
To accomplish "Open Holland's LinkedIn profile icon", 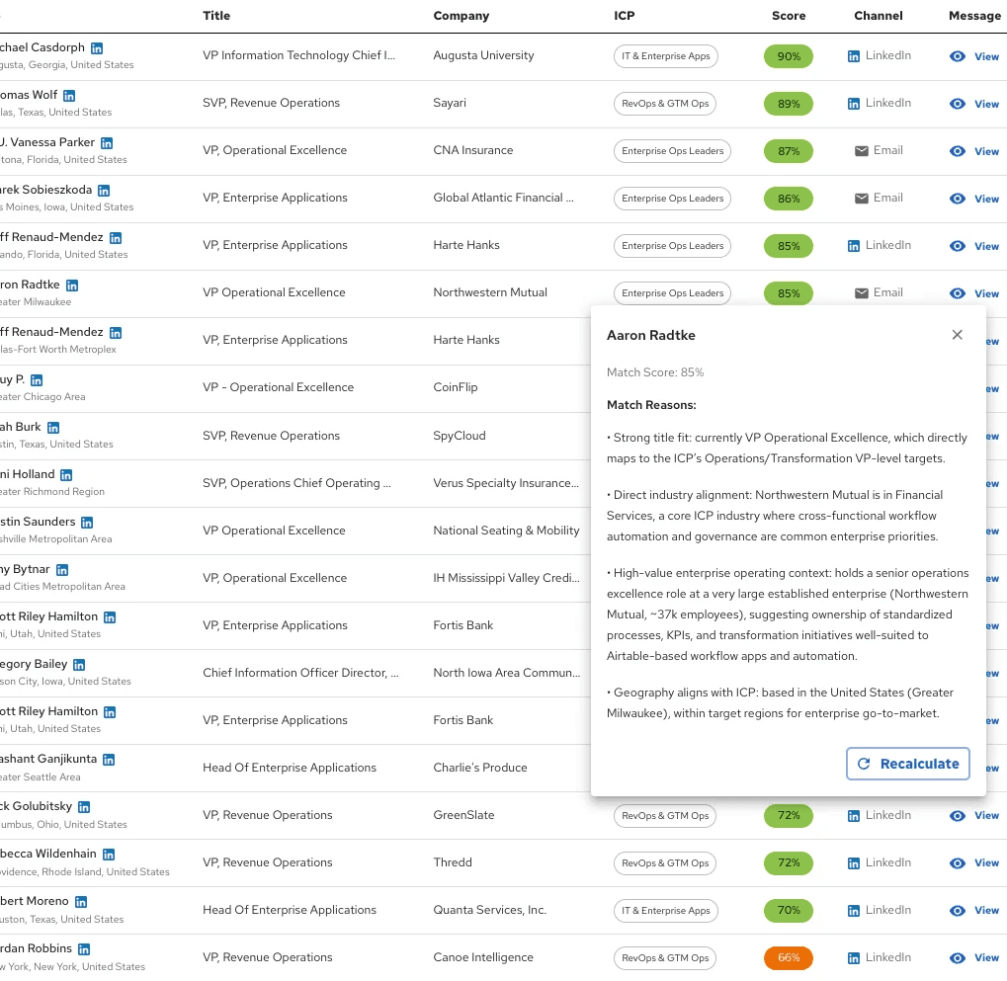I will tap(66, 475).
